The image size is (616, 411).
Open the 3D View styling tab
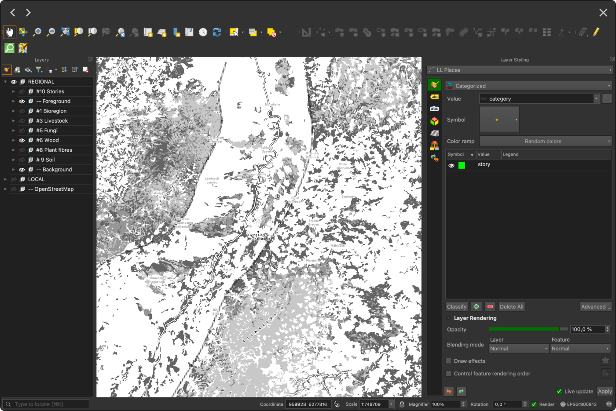[434, 120]
